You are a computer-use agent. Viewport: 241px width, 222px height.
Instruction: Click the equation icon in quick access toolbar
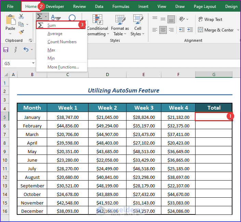point(16,49)
